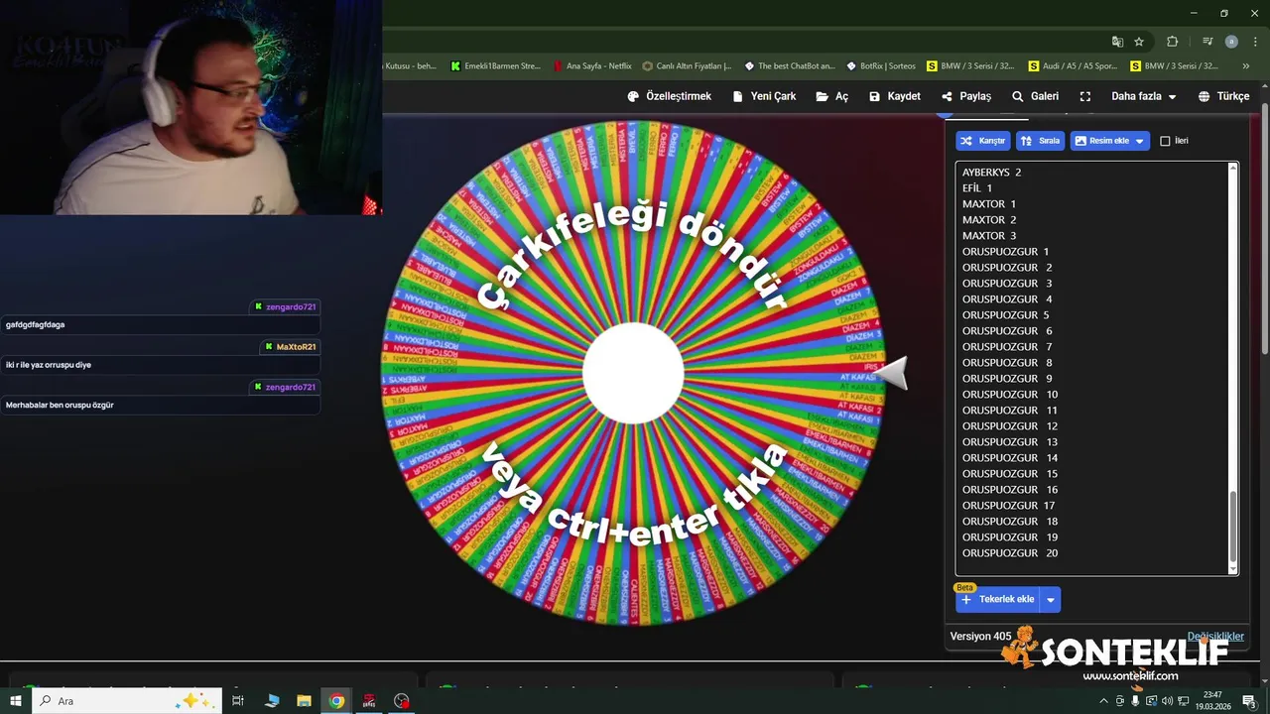Viewport: 1270px width, 714px height.
Task: Open clock showing 23:47
Action: 1212,700
